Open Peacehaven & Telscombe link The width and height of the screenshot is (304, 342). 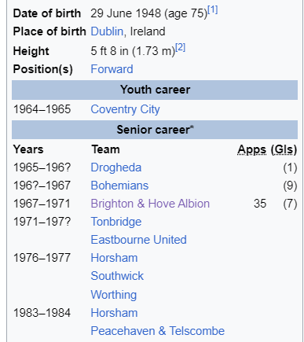pos(158,331)
